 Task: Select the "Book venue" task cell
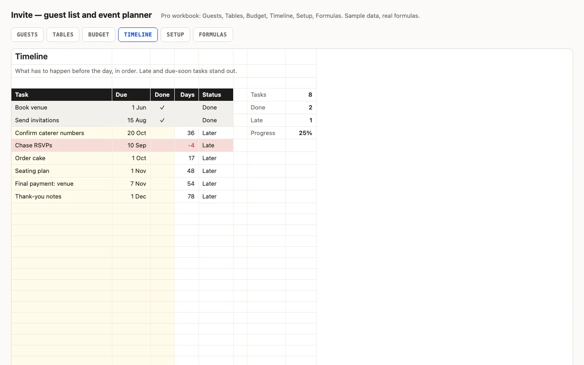click(x=62, y=108)
